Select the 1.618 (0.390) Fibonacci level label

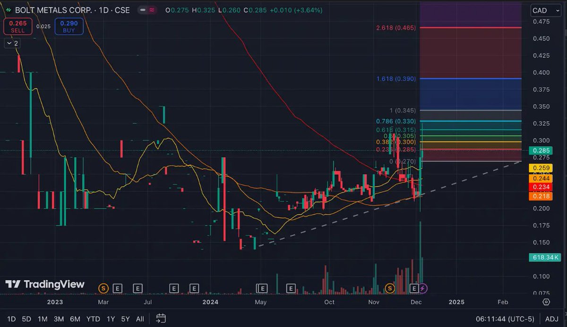pyautogui.click(x=396, y=79)
